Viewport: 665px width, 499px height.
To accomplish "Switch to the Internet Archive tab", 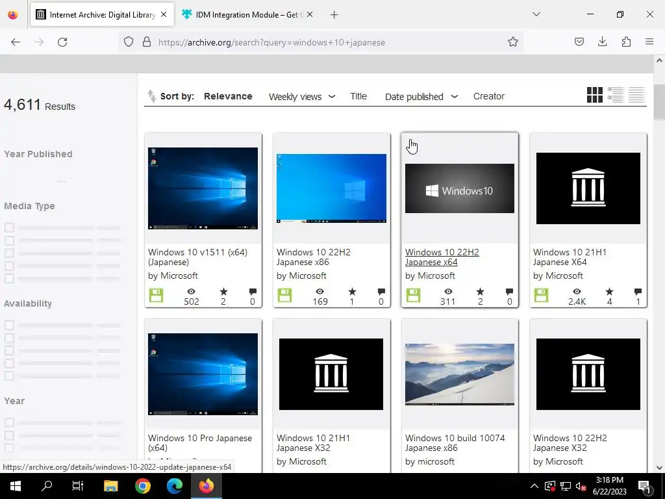I will (x=102, y=14).
